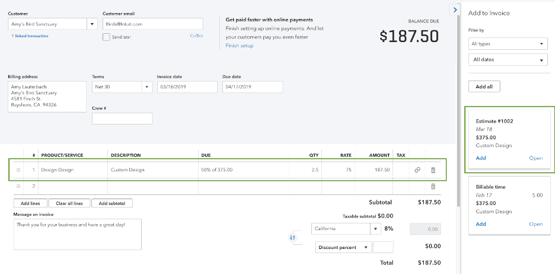Click the Add lines button
The width and height of the screenshot is (555, 275).
(30, 203)
